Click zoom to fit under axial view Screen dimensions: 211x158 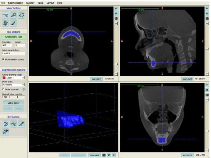point(96,79)
